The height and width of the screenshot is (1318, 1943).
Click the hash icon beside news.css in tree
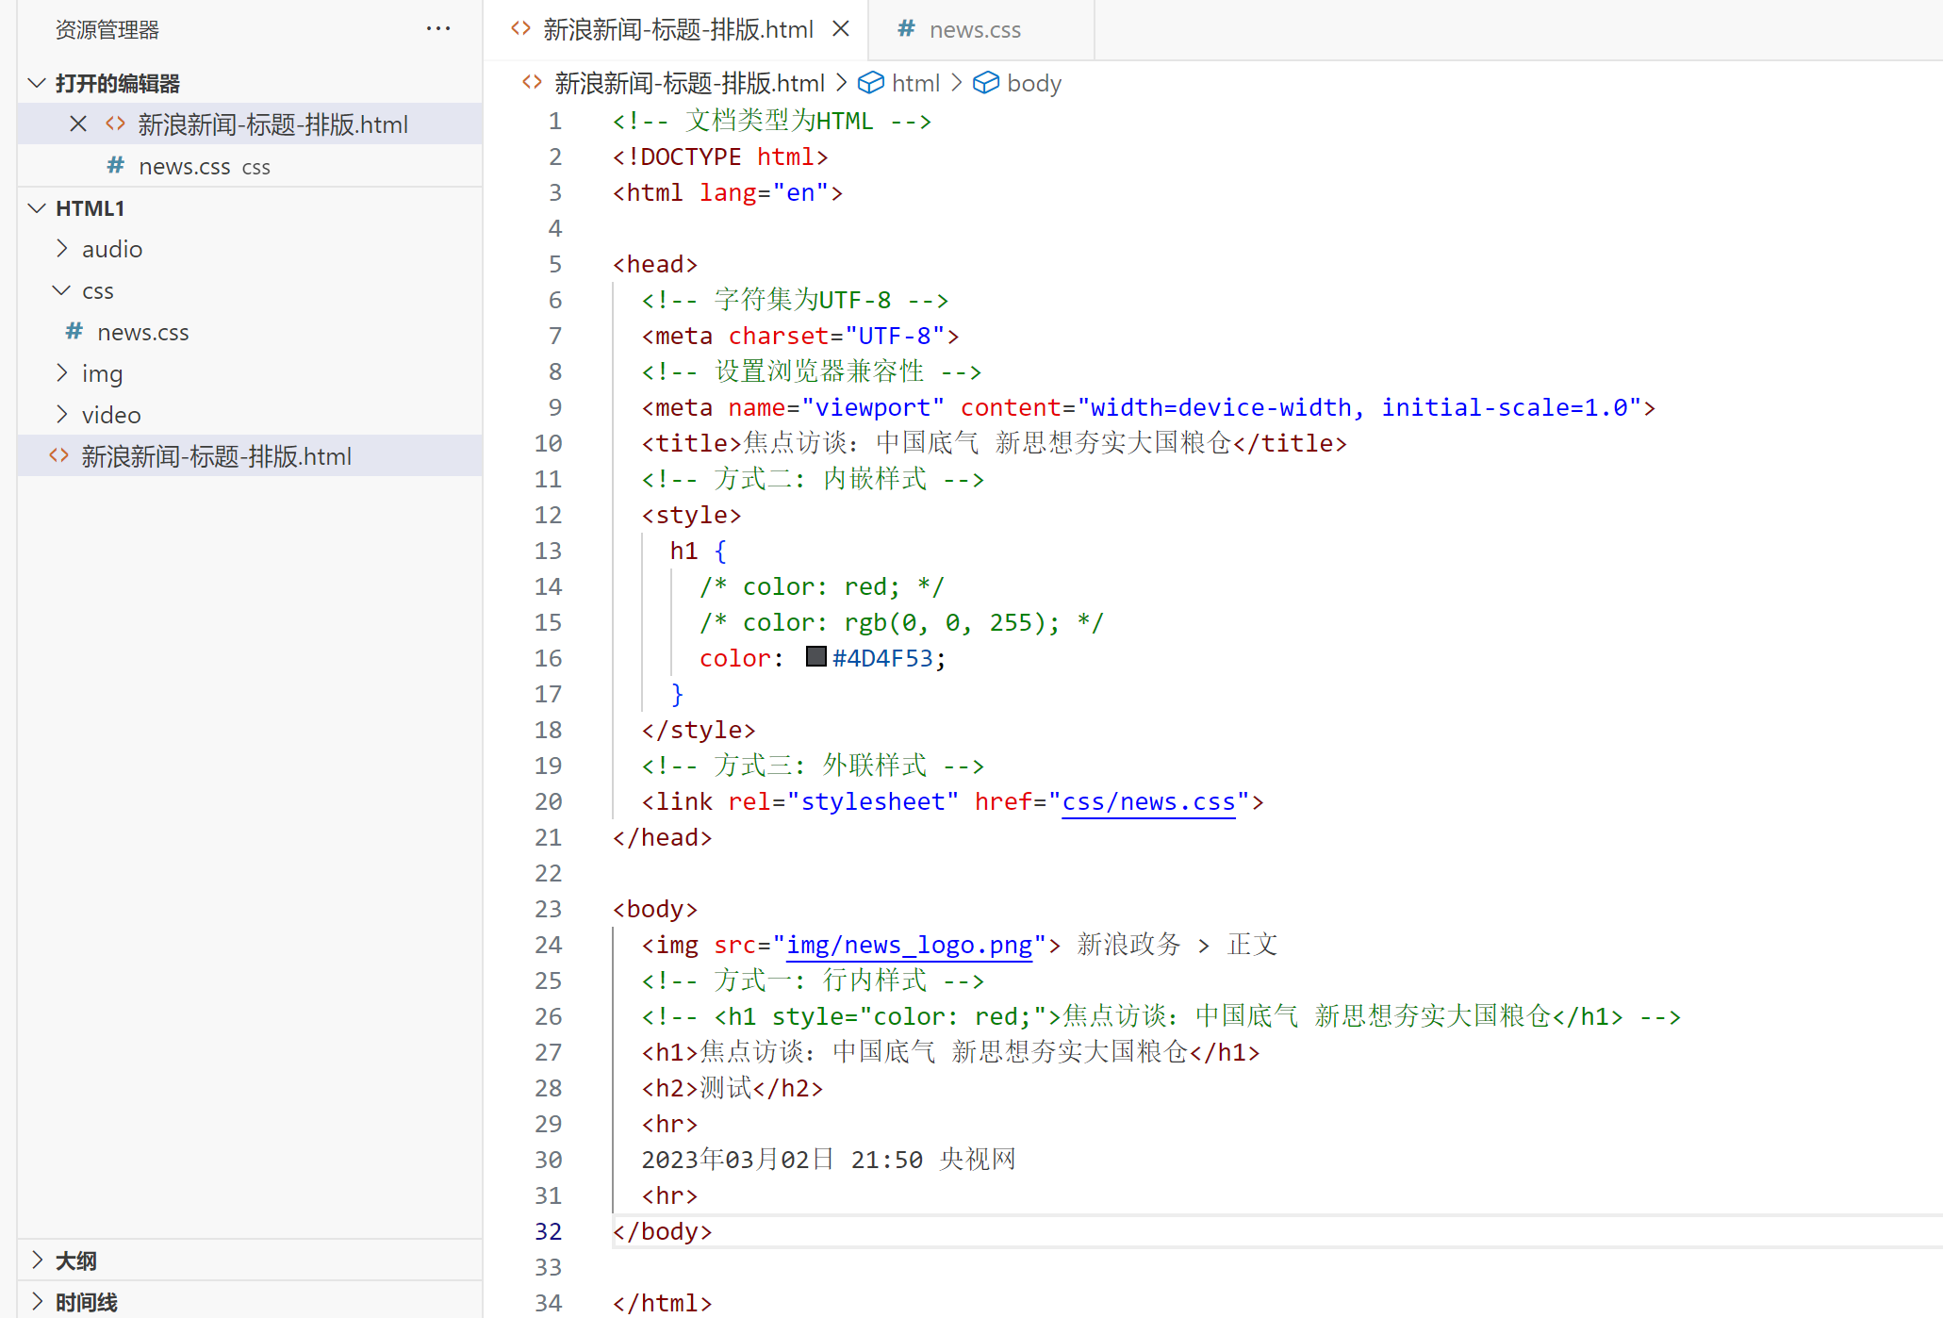tap(74, 331)
